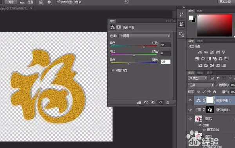Select the layer mask icon in Properties
The width and height of the screenshot is (235, 148).
click(x=119, y=27)
